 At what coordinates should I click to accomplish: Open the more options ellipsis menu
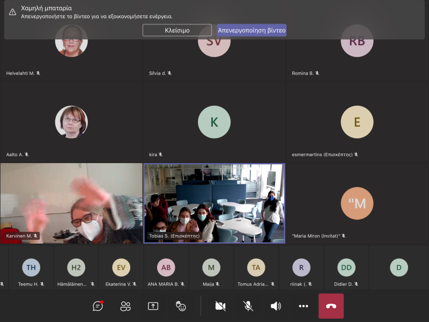[x=304, y=306]
